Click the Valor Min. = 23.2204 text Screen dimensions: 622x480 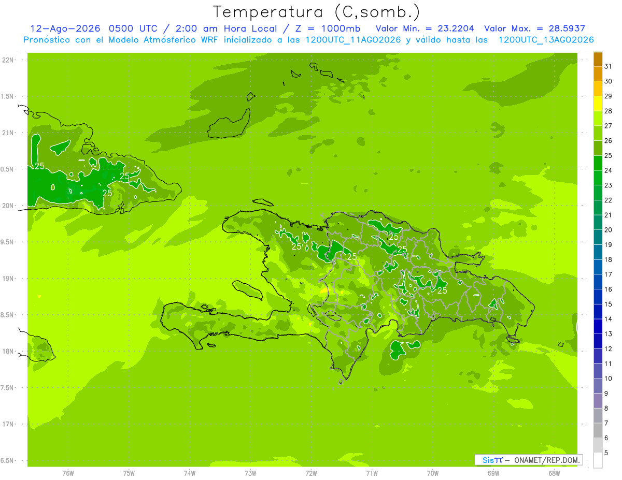(425, 28)
